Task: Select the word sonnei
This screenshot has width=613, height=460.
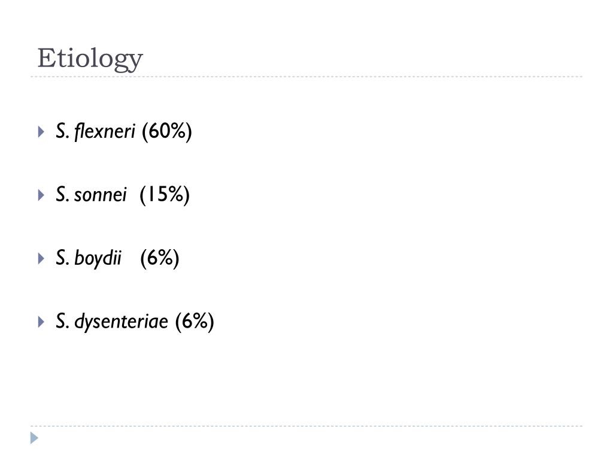Action: (101, 195)
